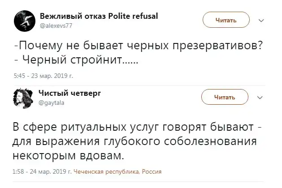Open the Чистый четверг display name
282x188 pixels.
(70, 92)
